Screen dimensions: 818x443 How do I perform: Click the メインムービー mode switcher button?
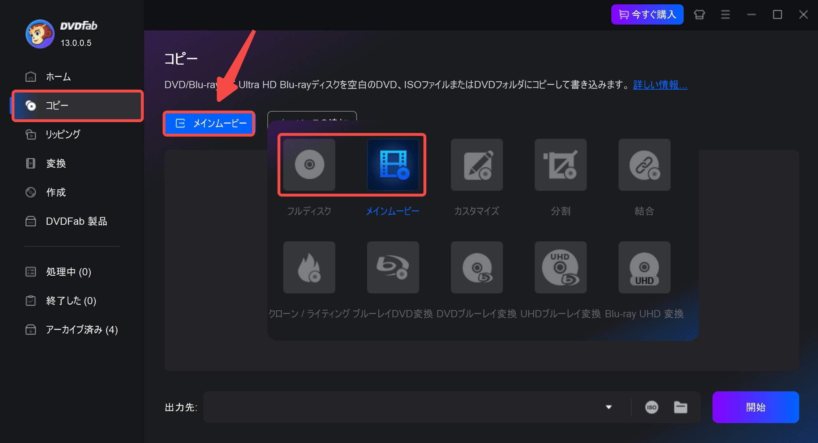click(209, 124)
